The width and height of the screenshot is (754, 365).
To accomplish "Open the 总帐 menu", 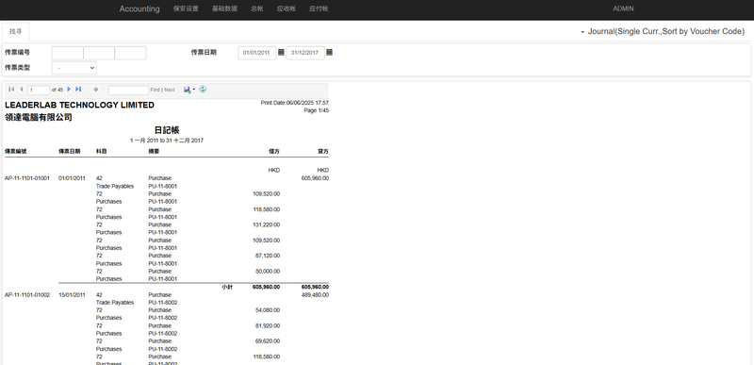I will (x=257, y=8).
